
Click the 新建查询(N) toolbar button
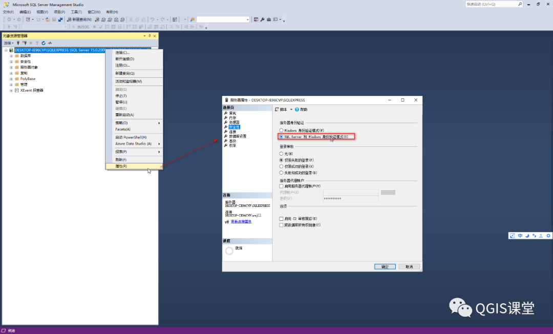79,19
